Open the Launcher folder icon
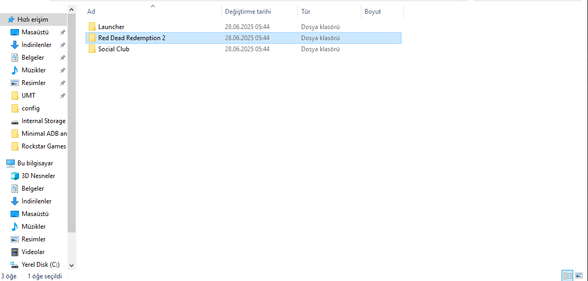The width and height of the screenshot is (588, 281). tap(92, 26)
